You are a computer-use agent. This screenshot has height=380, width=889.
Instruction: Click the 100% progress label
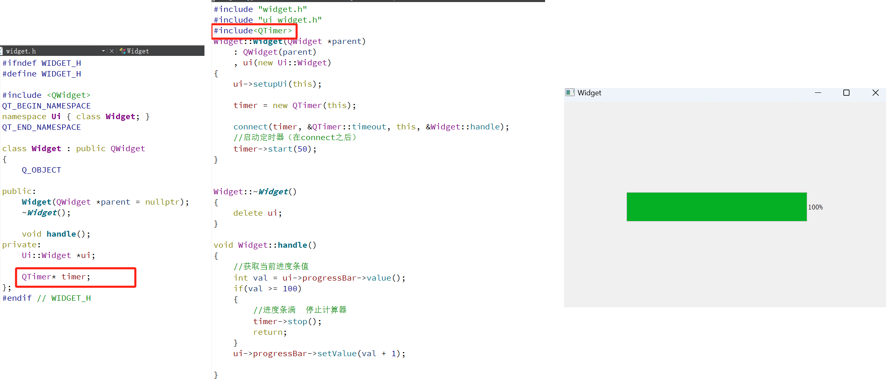pos(815,207)
